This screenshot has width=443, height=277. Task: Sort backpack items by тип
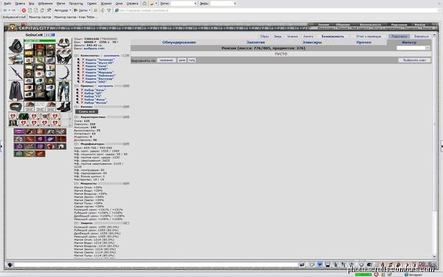click(191, 61)
